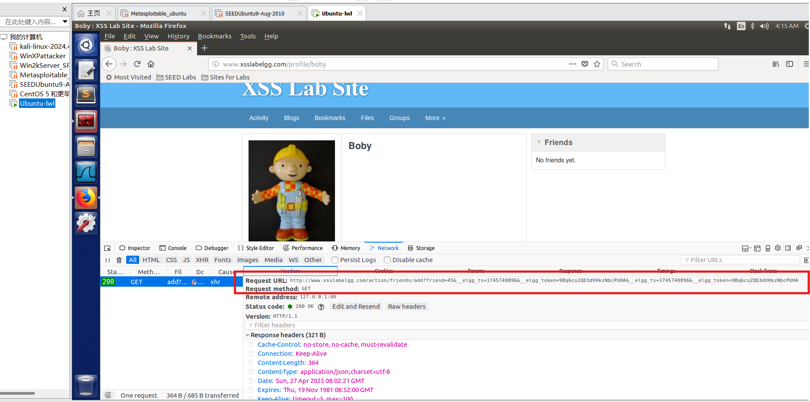Click Boby's profile picture
The width and height of the screenshot is (810, 402).
(292, 190)
